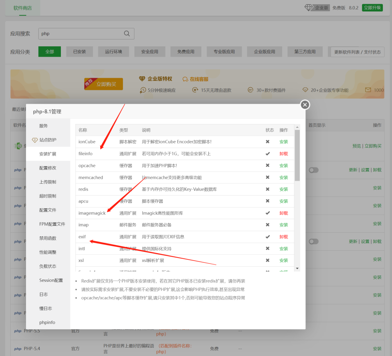Screen dimensions: 392x356
Task: Select the 已安装 category filter
Action: coord(79,51)
